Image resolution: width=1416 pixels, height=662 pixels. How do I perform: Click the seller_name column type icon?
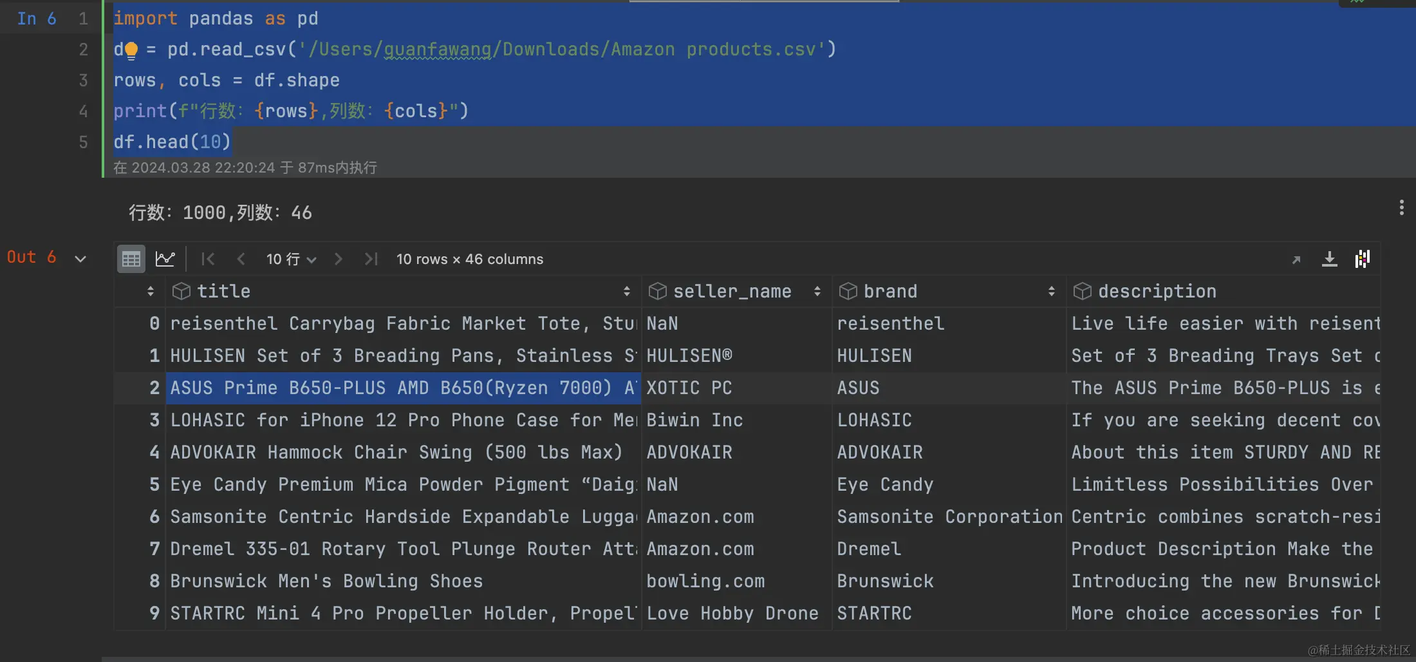coord(658,291)
